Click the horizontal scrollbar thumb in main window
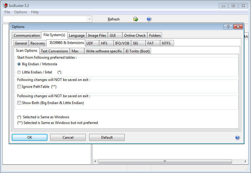251x173 pixels. pos(165,161)
